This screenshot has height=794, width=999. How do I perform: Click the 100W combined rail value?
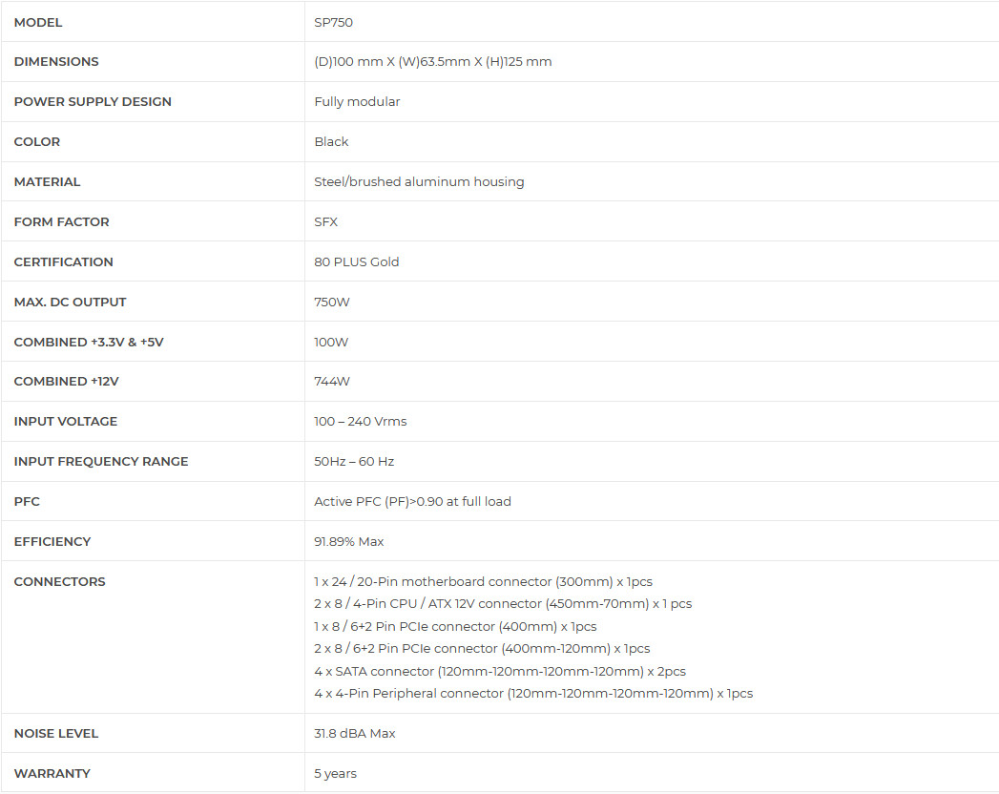pyautogui.click(x=331, y=343)
